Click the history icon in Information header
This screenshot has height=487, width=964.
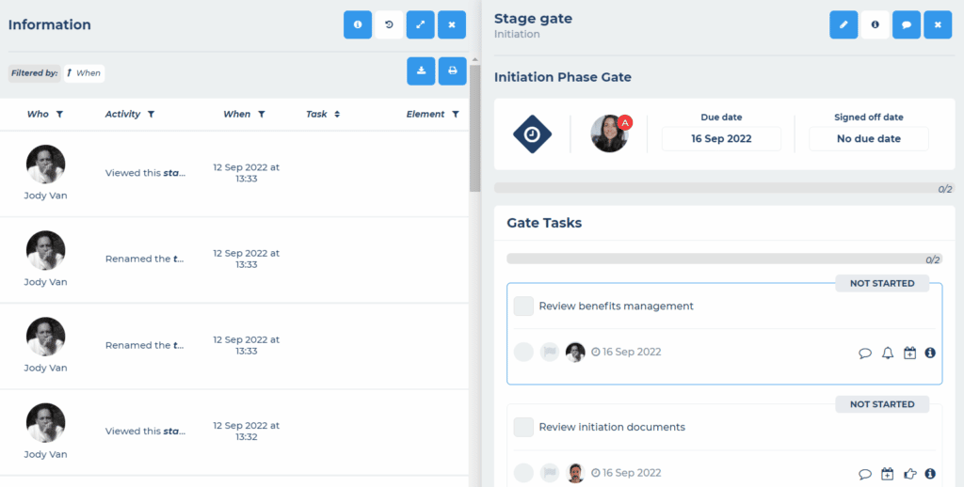(x=389, y=25)
